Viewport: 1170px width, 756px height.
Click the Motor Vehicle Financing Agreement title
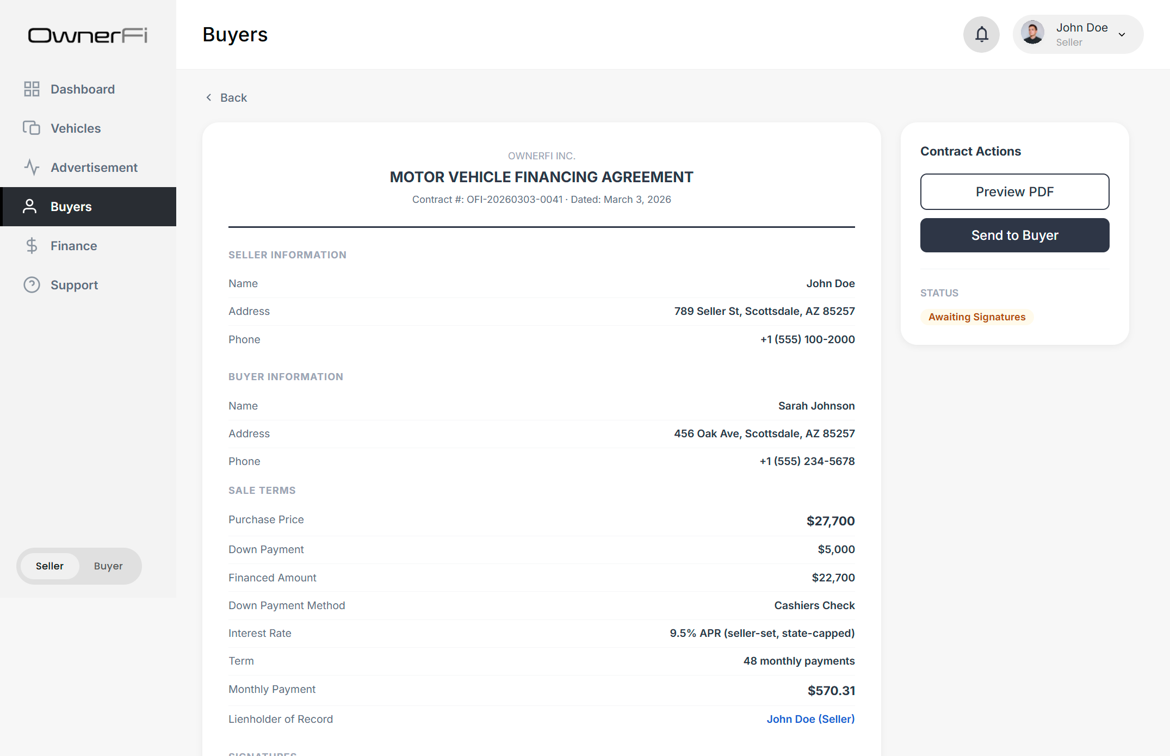pyautogui.click(x=541, y=177)
